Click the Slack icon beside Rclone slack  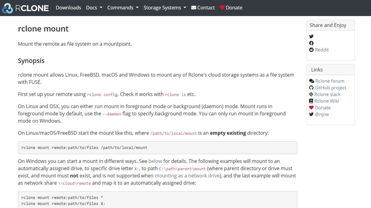tap(312, 94)
